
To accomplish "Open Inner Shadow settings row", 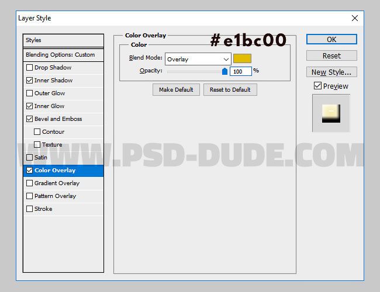I will coord(63,81).
